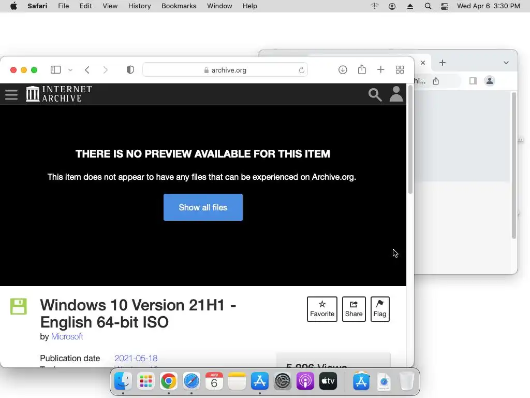This screenshot has height=398, width=530.
Task: Show Safari tab overview
Action: (x=400, y=70)
